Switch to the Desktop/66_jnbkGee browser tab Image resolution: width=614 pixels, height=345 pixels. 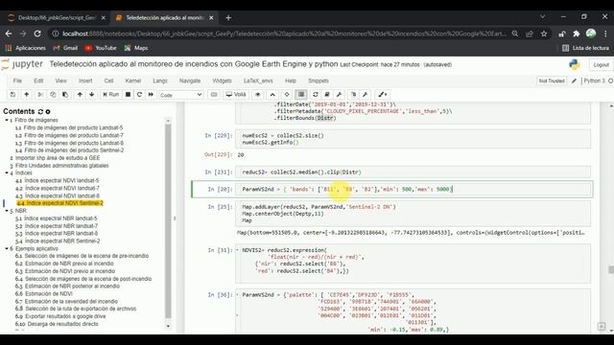57,18
